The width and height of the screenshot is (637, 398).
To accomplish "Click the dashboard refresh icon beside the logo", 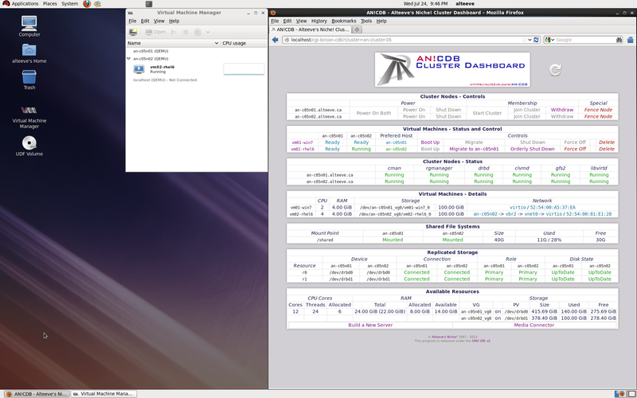I will point(555,70).
